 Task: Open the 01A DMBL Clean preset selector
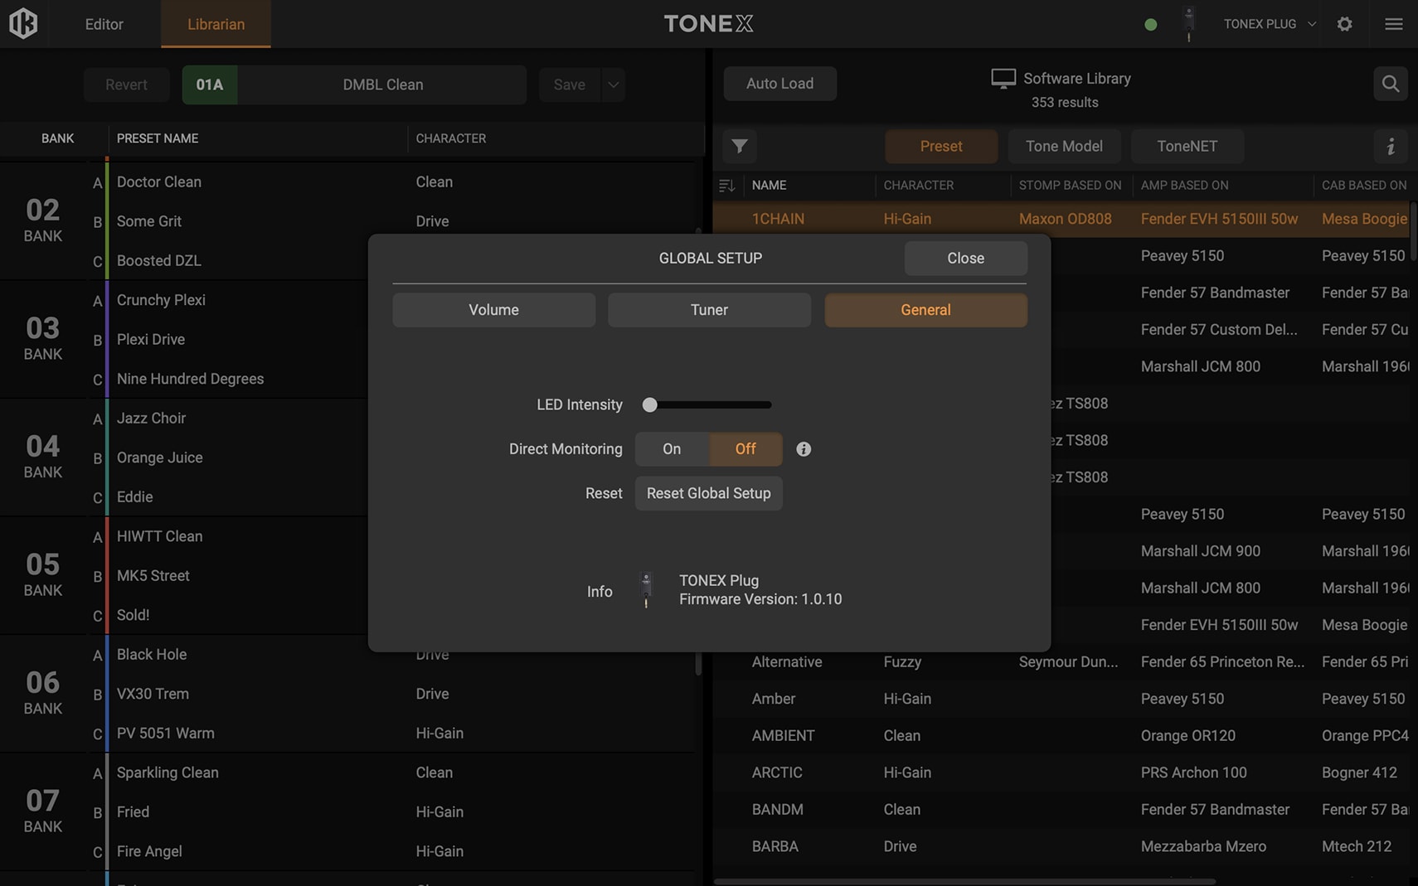pyautogui.click(x=355, y=85)
